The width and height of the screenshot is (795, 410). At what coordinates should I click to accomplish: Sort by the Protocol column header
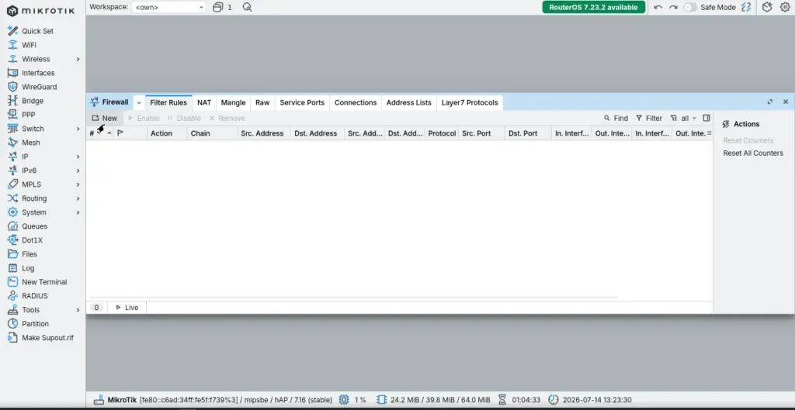[x=442, y=133]
